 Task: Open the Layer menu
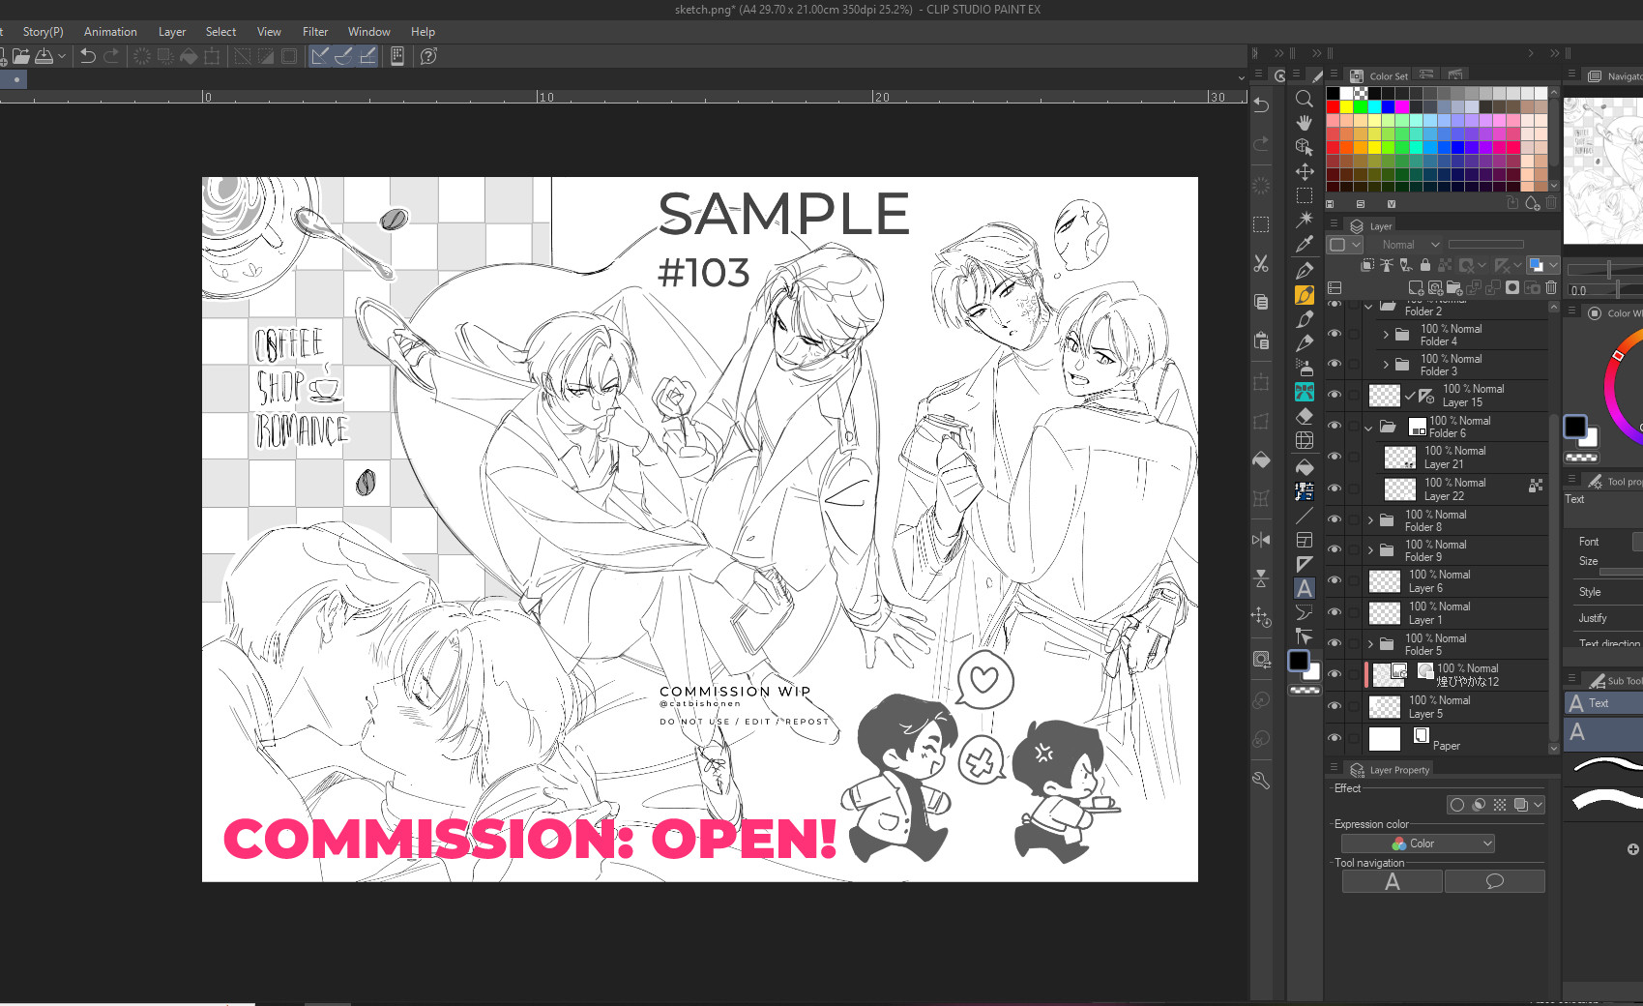click(172, 32)
